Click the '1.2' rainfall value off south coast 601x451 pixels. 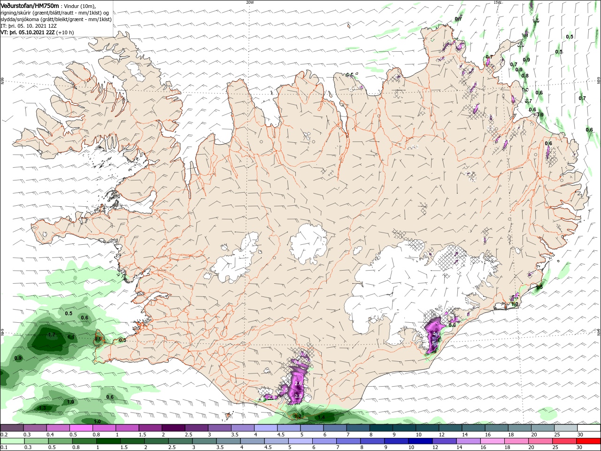[297, 416]
